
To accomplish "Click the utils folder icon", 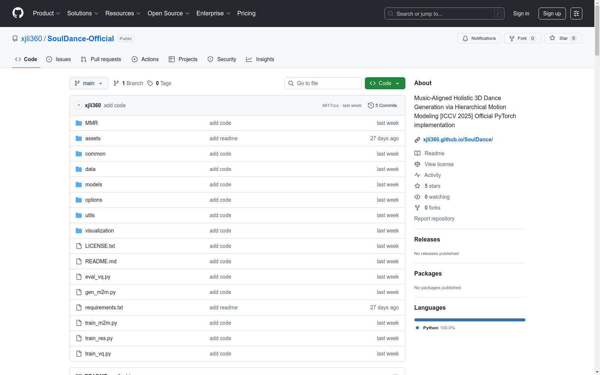I will [79, 215].
